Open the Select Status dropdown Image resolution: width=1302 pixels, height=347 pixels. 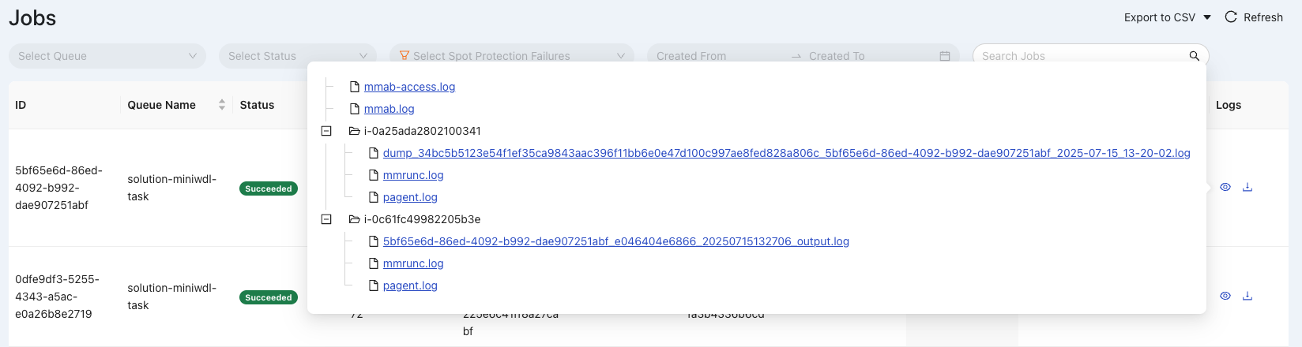[x=298, y=56]
